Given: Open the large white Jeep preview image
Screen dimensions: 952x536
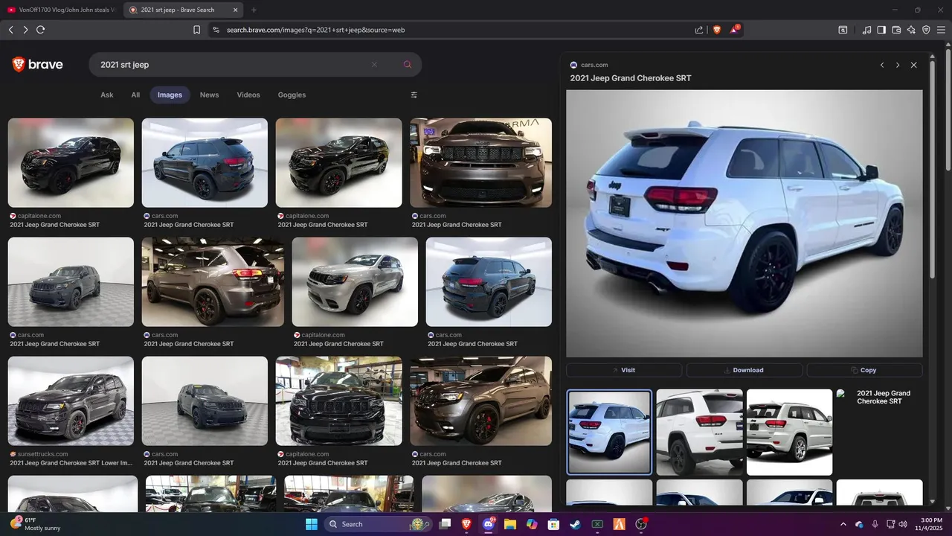Looking at the screenshot, I should (x=744, y=223).
